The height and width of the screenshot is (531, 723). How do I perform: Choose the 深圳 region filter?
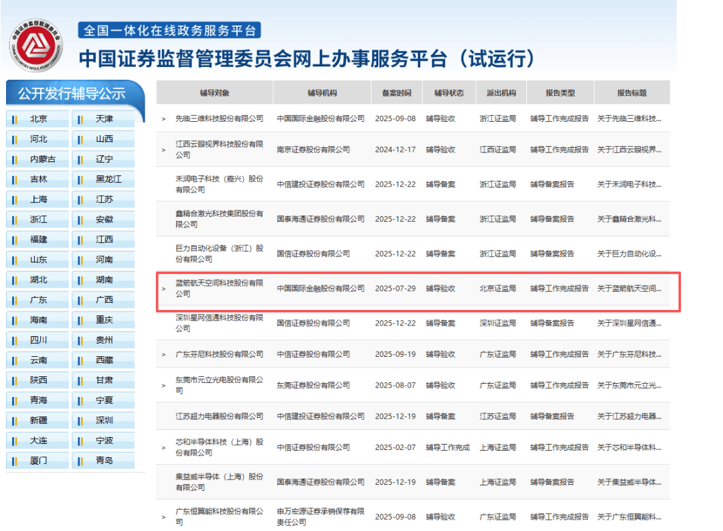click(x=104, y=421)
